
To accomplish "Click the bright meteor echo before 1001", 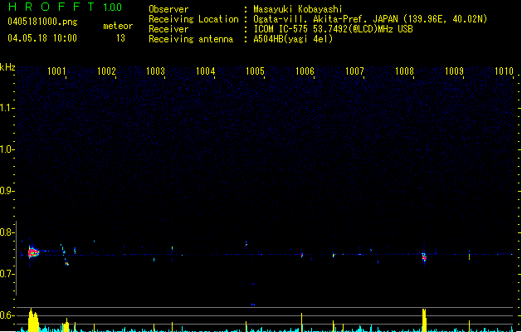I will pyautogui.click(x=32, y=252).
